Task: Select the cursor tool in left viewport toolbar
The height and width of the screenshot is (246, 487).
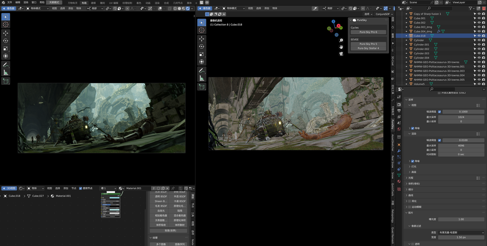Action: tap(6, 24)
